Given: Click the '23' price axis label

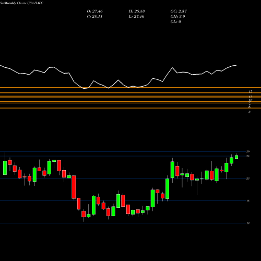Looking at the screenshot, I should pos(248,179).
